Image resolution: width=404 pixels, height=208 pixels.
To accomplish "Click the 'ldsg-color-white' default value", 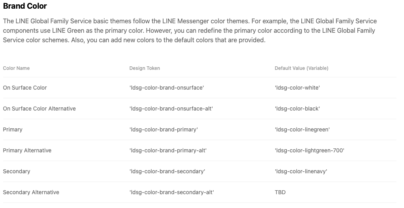I will click(297, 88).
